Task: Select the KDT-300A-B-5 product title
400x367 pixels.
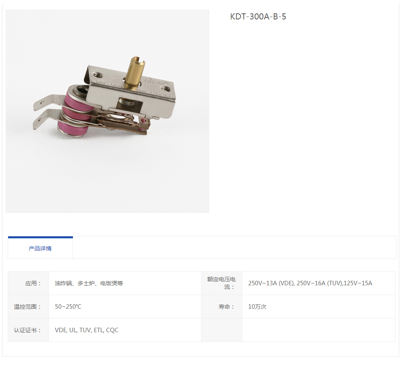Action: coord(258,17)
